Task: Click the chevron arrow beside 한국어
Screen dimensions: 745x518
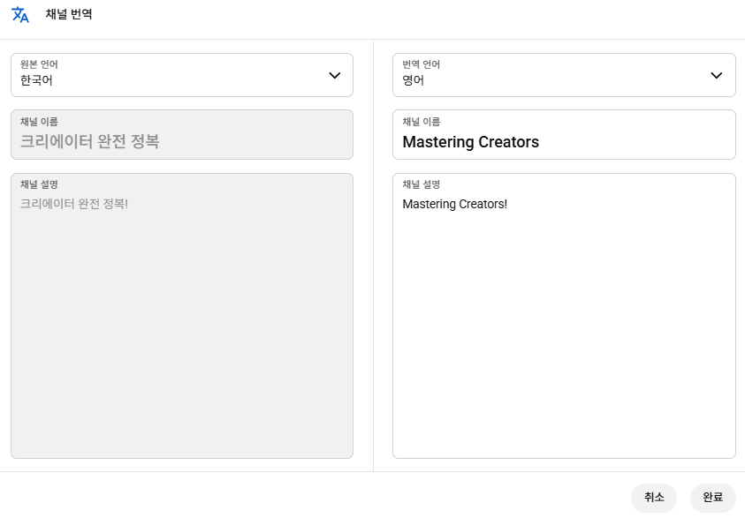Action: click(335, 76)
